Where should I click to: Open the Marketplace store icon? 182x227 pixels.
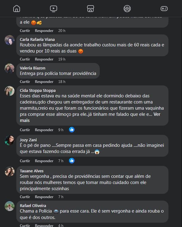[91, 9]
